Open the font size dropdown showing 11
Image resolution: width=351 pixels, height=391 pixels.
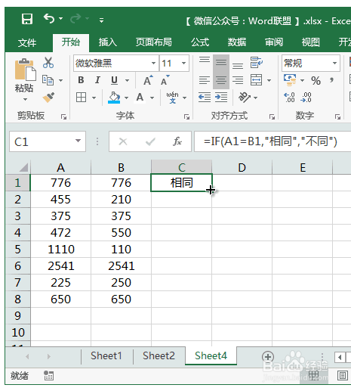(184, 63)
